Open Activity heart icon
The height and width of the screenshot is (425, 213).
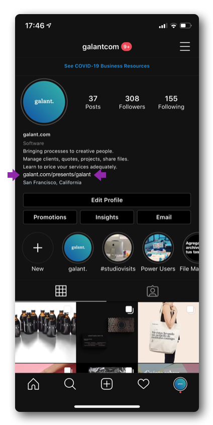click(x=144, y=384)
